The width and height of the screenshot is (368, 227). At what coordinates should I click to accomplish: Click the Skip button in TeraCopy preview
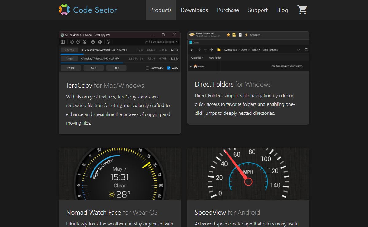click(x=94, y=68)
